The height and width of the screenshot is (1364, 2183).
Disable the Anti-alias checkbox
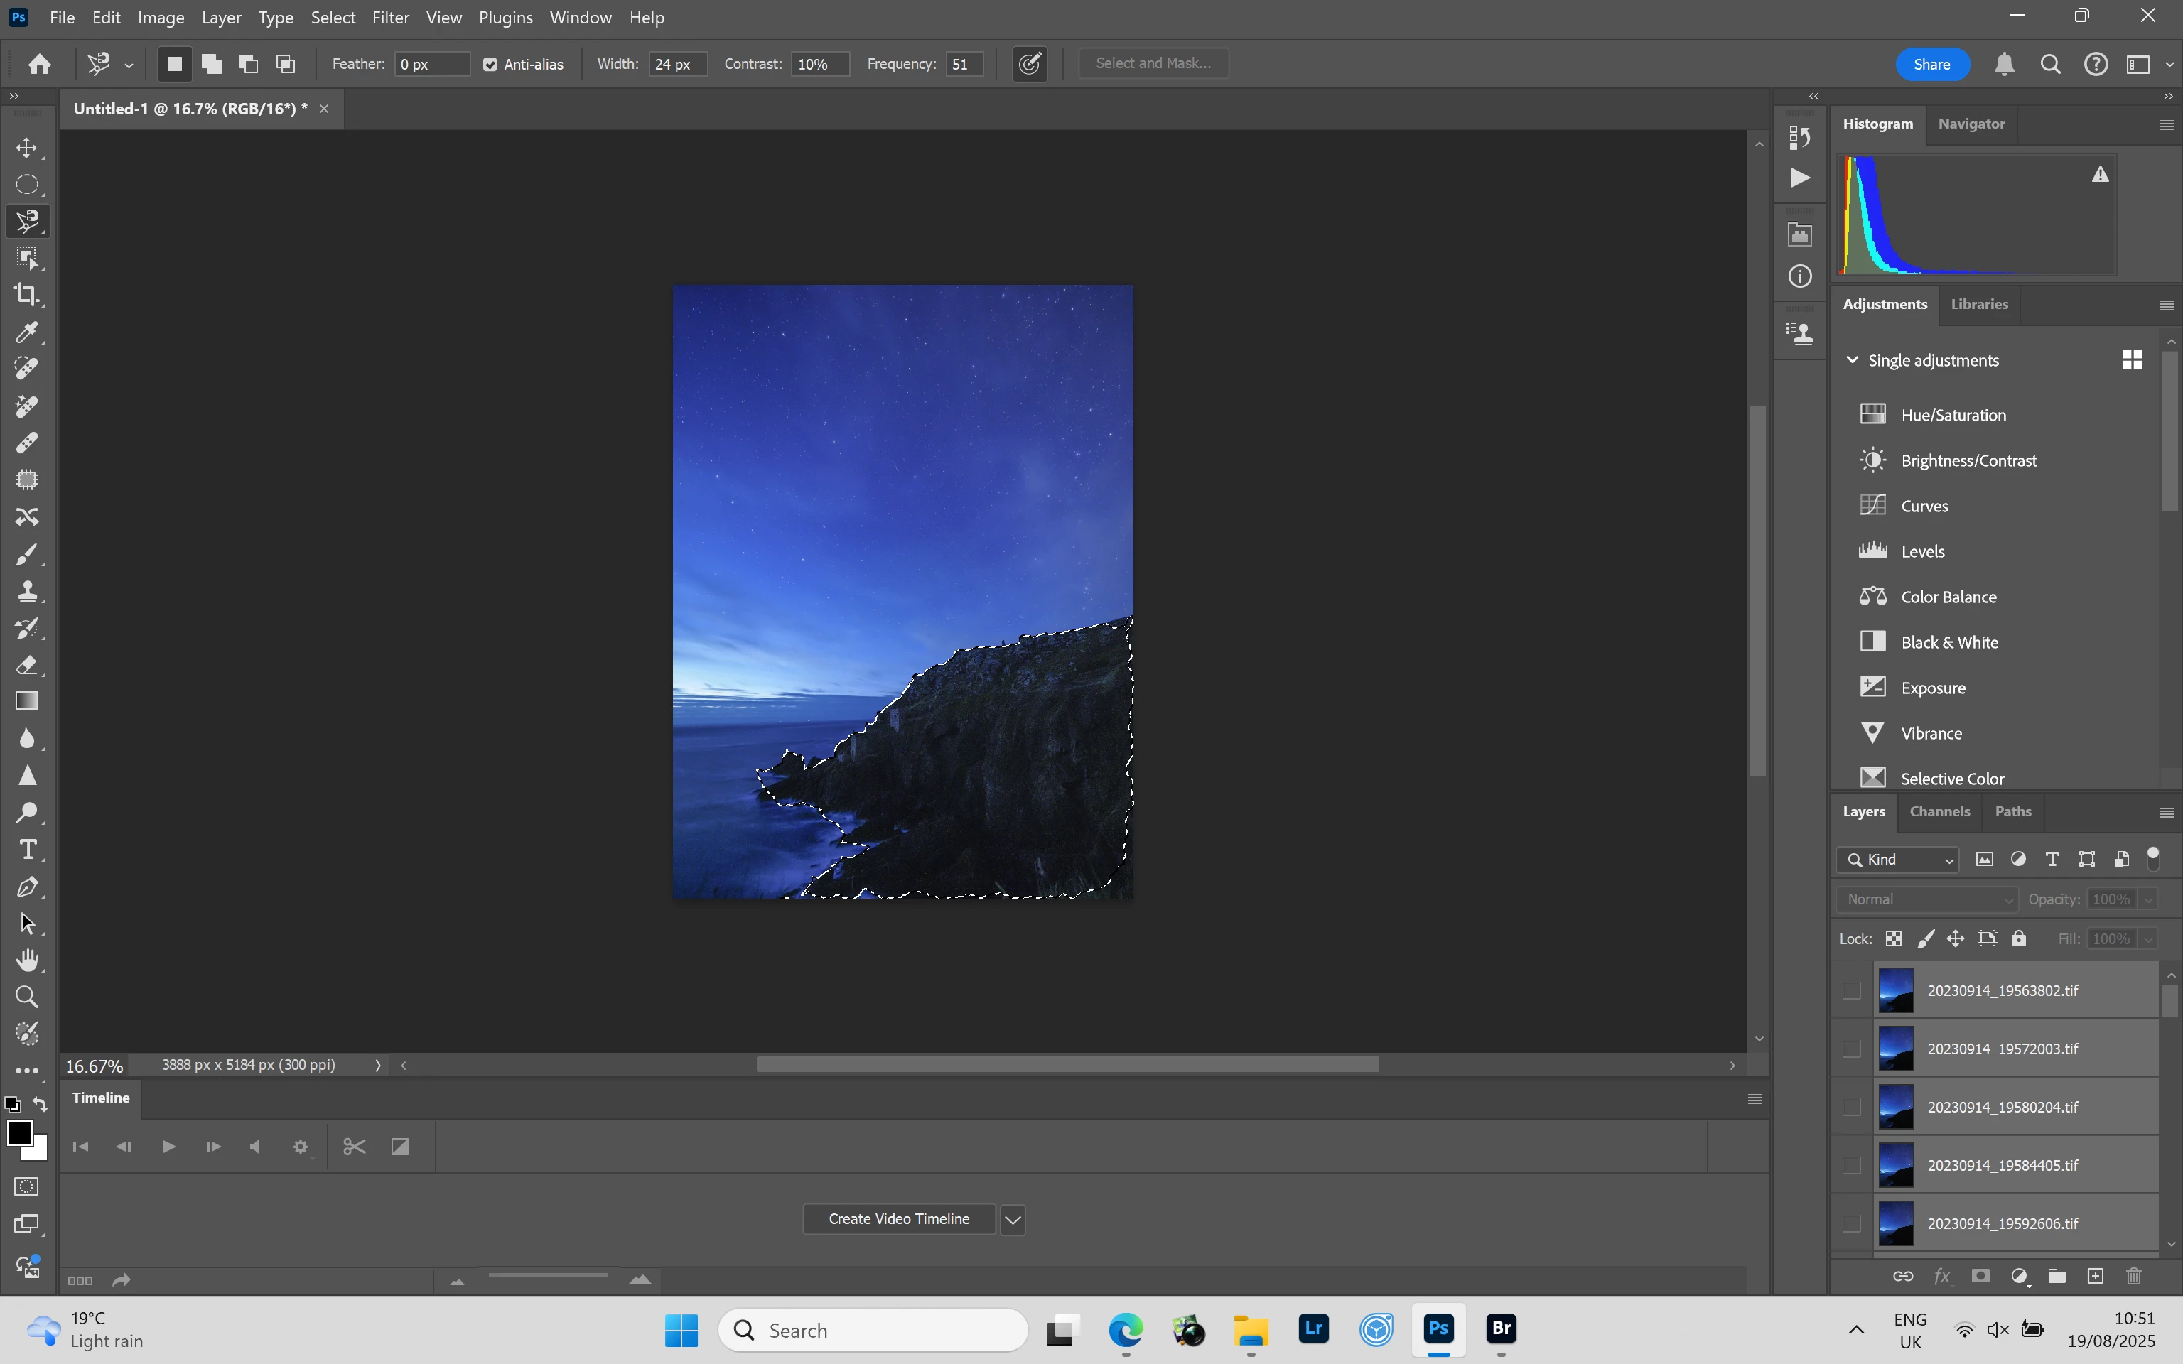click(490, 64)
